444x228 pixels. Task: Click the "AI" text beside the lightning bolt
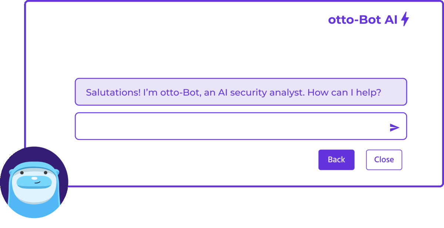coord(391,20)
